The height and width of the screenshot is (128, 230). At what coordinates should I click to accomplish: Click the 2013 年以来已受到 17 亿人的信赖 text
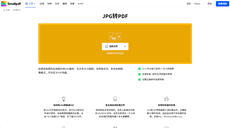pos(158,69)
